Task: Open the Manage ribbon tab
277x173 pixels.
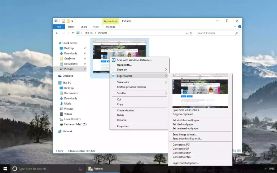Action: (x=110, y=27)
